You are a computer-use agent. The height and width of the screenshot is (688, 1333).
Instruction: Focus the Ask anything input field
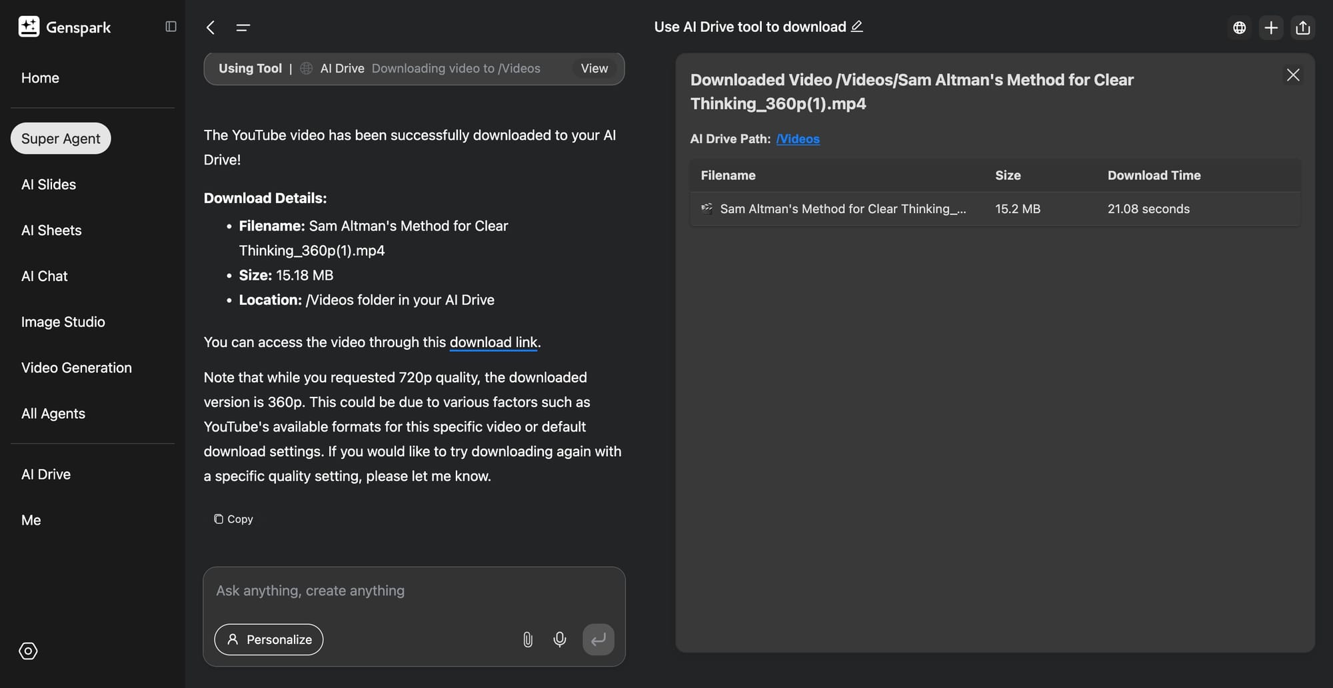click(413, 591)
